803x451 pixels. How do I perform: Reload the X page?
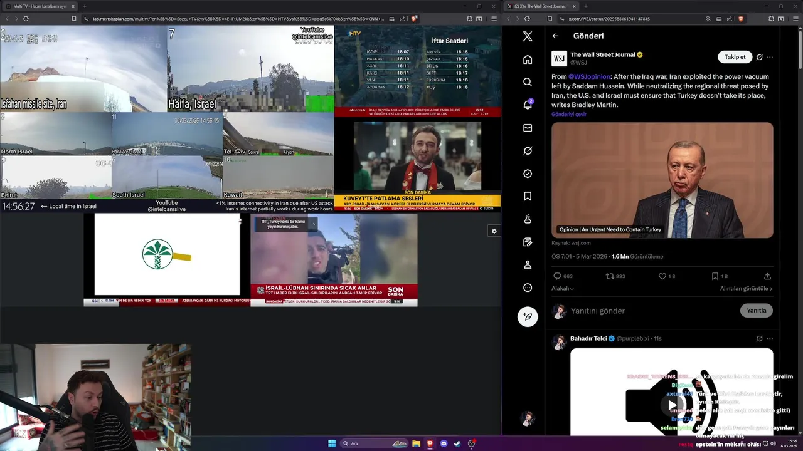pyautogui.click(x=527, y=19)
